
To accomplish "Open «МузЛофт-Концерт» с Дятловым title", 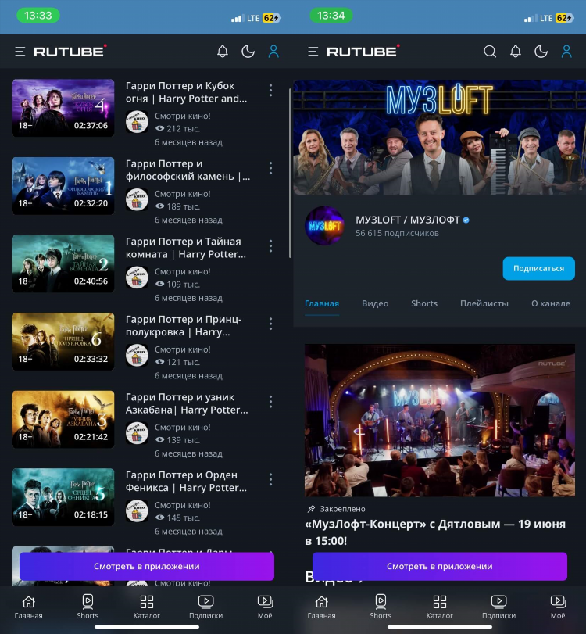I will click(435, 532).
